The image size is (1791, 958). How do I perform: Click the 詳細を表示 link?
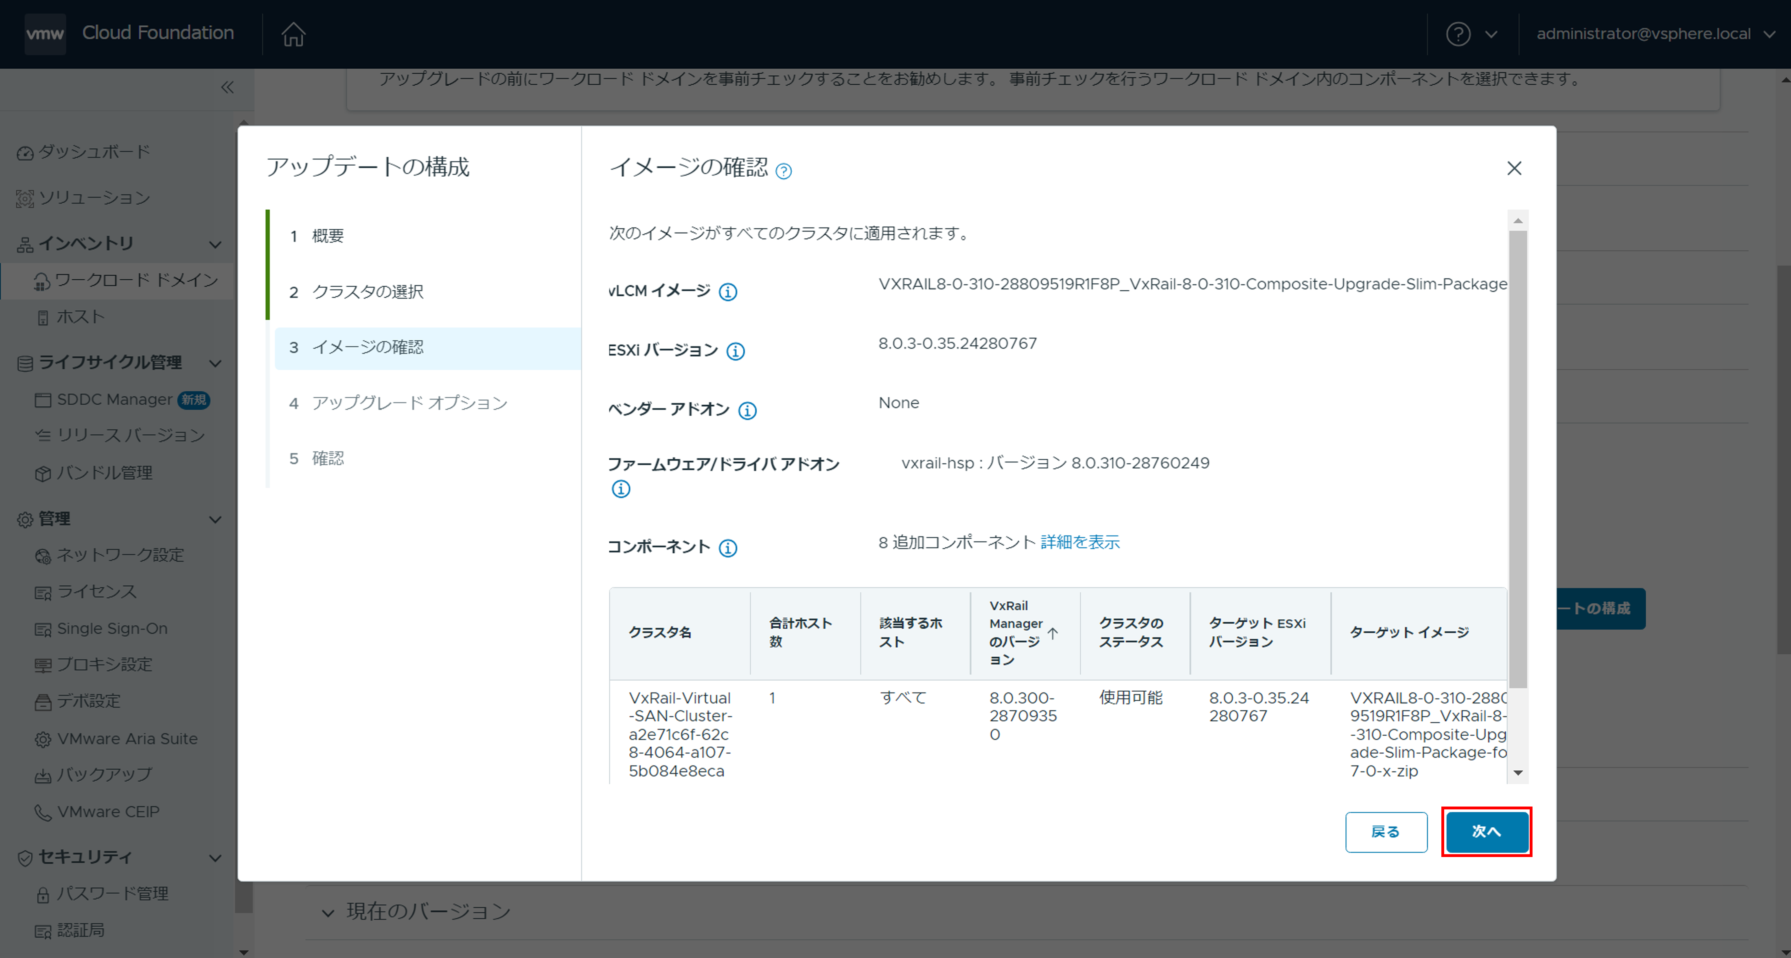(1080, 542)
